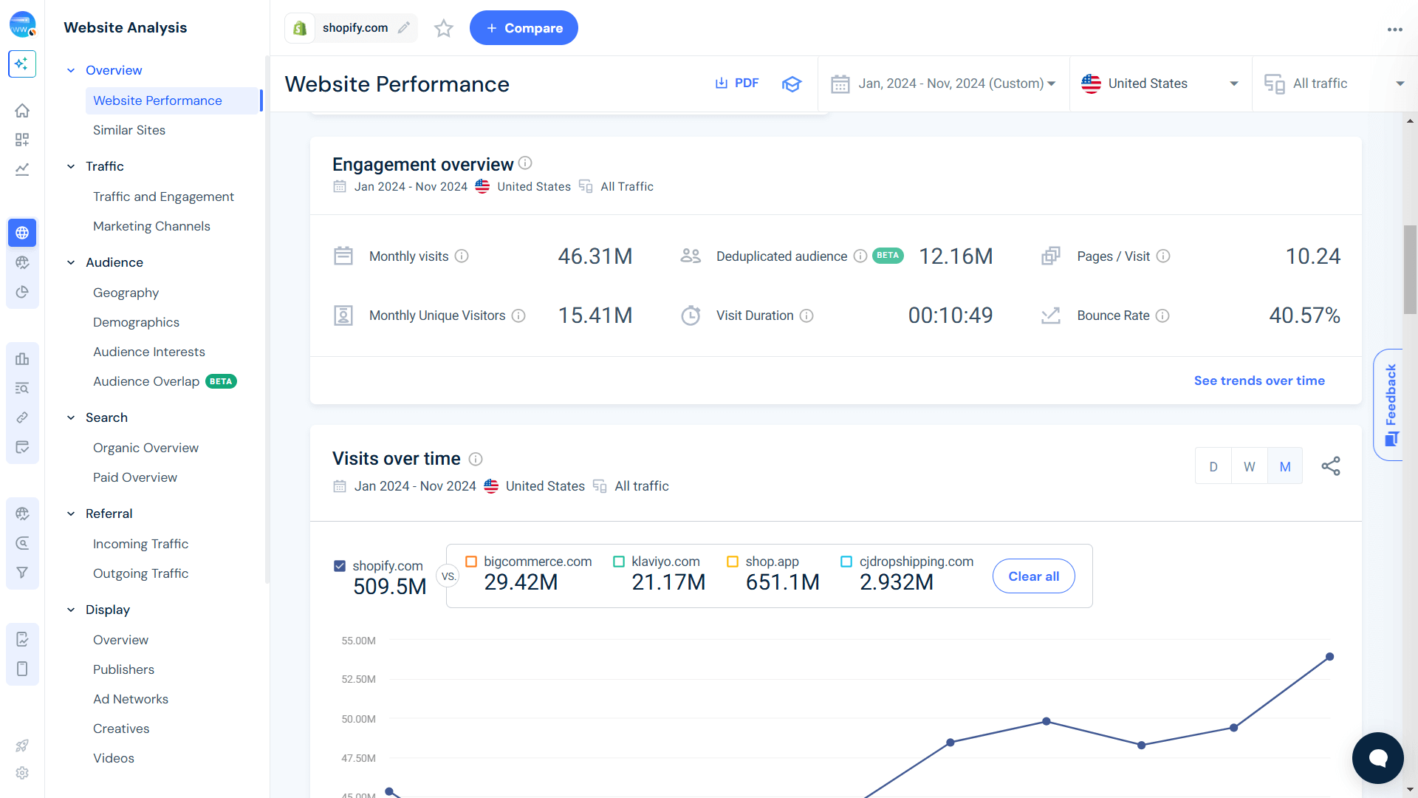This screenshot has height=798, width=1418.
Task: Open the trend chart icon in sidebar
Action: (x=22, y=169)
